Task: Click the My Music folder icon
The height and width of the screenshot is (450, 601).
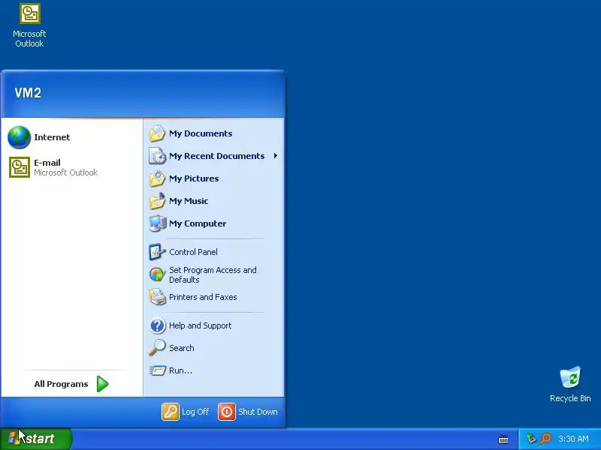Action: pyautogui.click(x=157, y=201)
